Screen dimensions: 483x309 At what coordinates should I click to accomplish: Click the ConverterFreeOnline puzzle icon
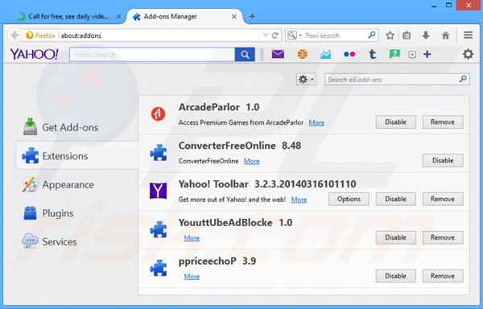(159, 152)
